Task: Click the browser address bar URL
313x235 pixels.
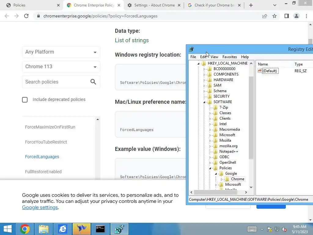Action: click(100, 16)
